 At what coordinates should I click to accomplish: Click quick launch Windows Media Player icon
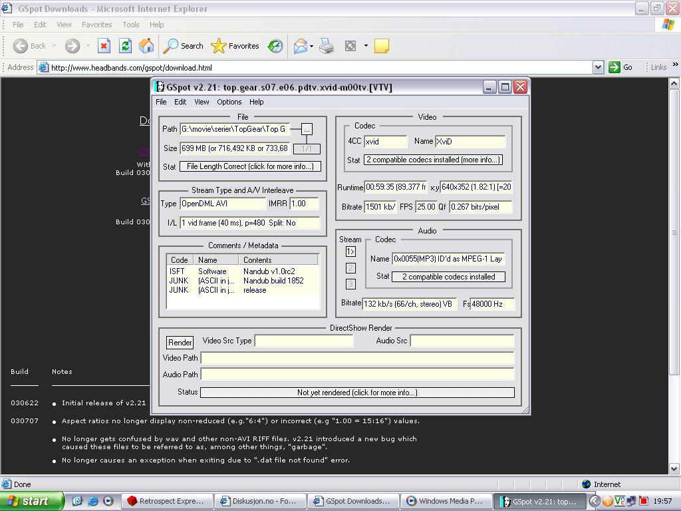[x=108, y=501]
